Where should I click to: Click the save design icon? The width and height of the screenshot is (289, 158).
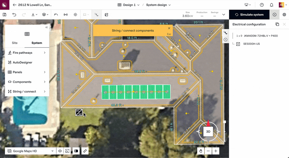pyautogui.click(x=5, y=14)
